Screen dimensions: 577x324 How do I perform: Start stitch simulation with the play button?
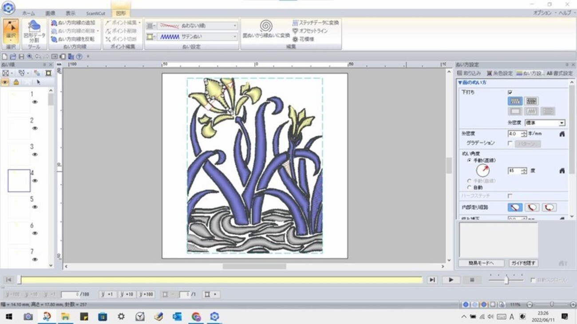pyautogui.click(x=451, y=280)
